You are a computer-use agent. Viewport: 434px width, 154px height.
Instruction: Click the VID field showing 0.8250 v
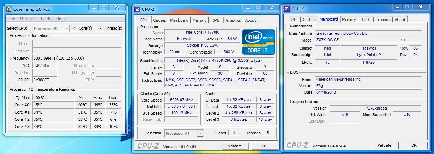click(45, 65)
